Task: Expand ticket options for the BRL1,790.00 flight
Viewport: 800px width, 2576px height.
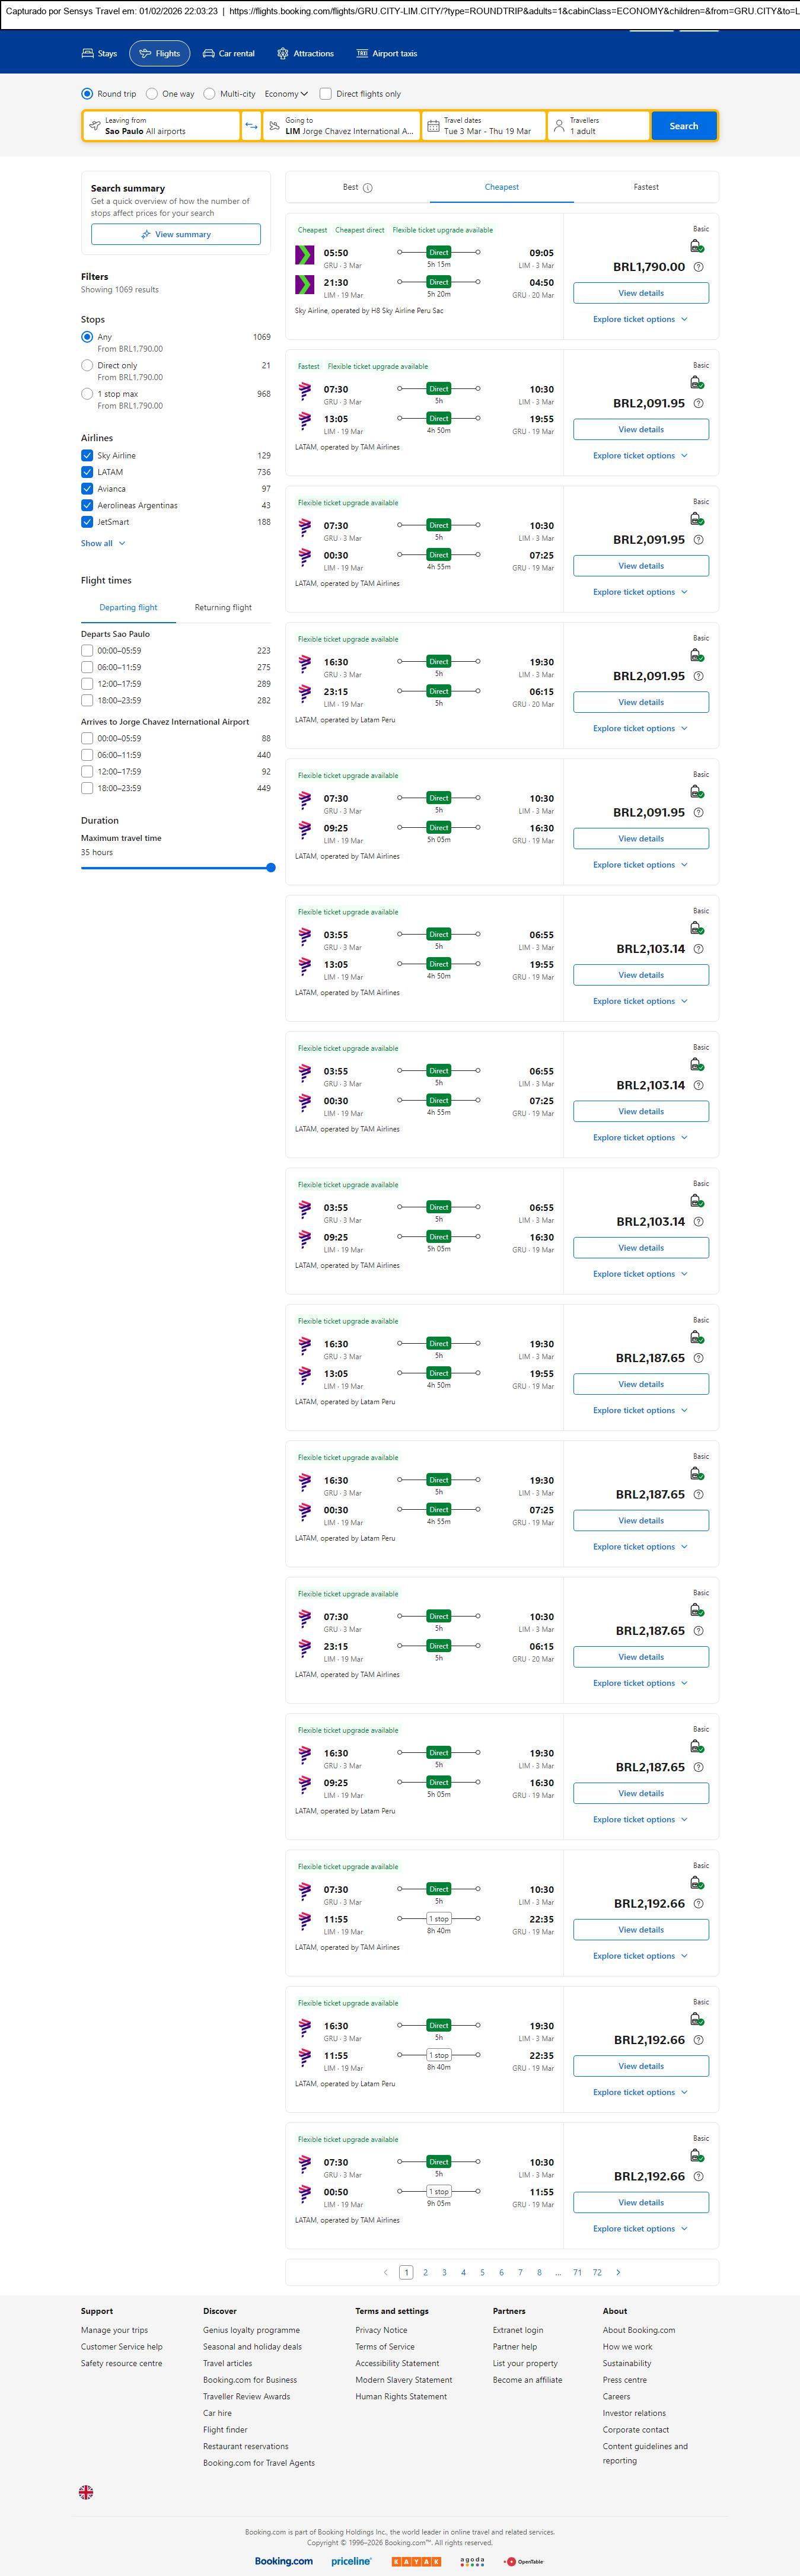Action: click(x=640, y=320)
